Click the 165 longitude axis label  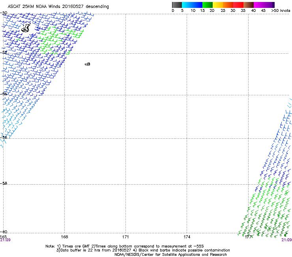(3, 237)
